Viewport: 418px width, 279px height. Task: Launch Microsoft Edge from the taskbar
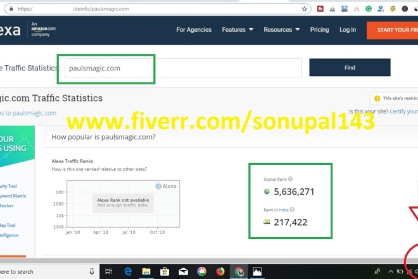coord(128,271)
